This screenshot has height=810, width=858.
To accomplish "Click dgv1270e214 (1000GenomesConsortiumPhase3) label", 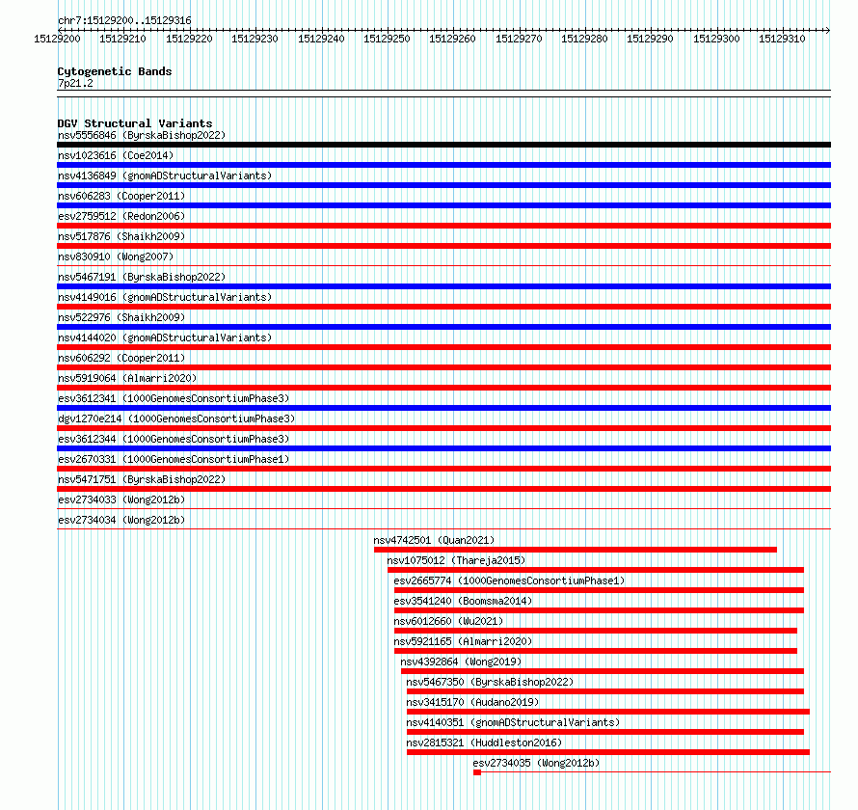I will [x=176, y=418].
